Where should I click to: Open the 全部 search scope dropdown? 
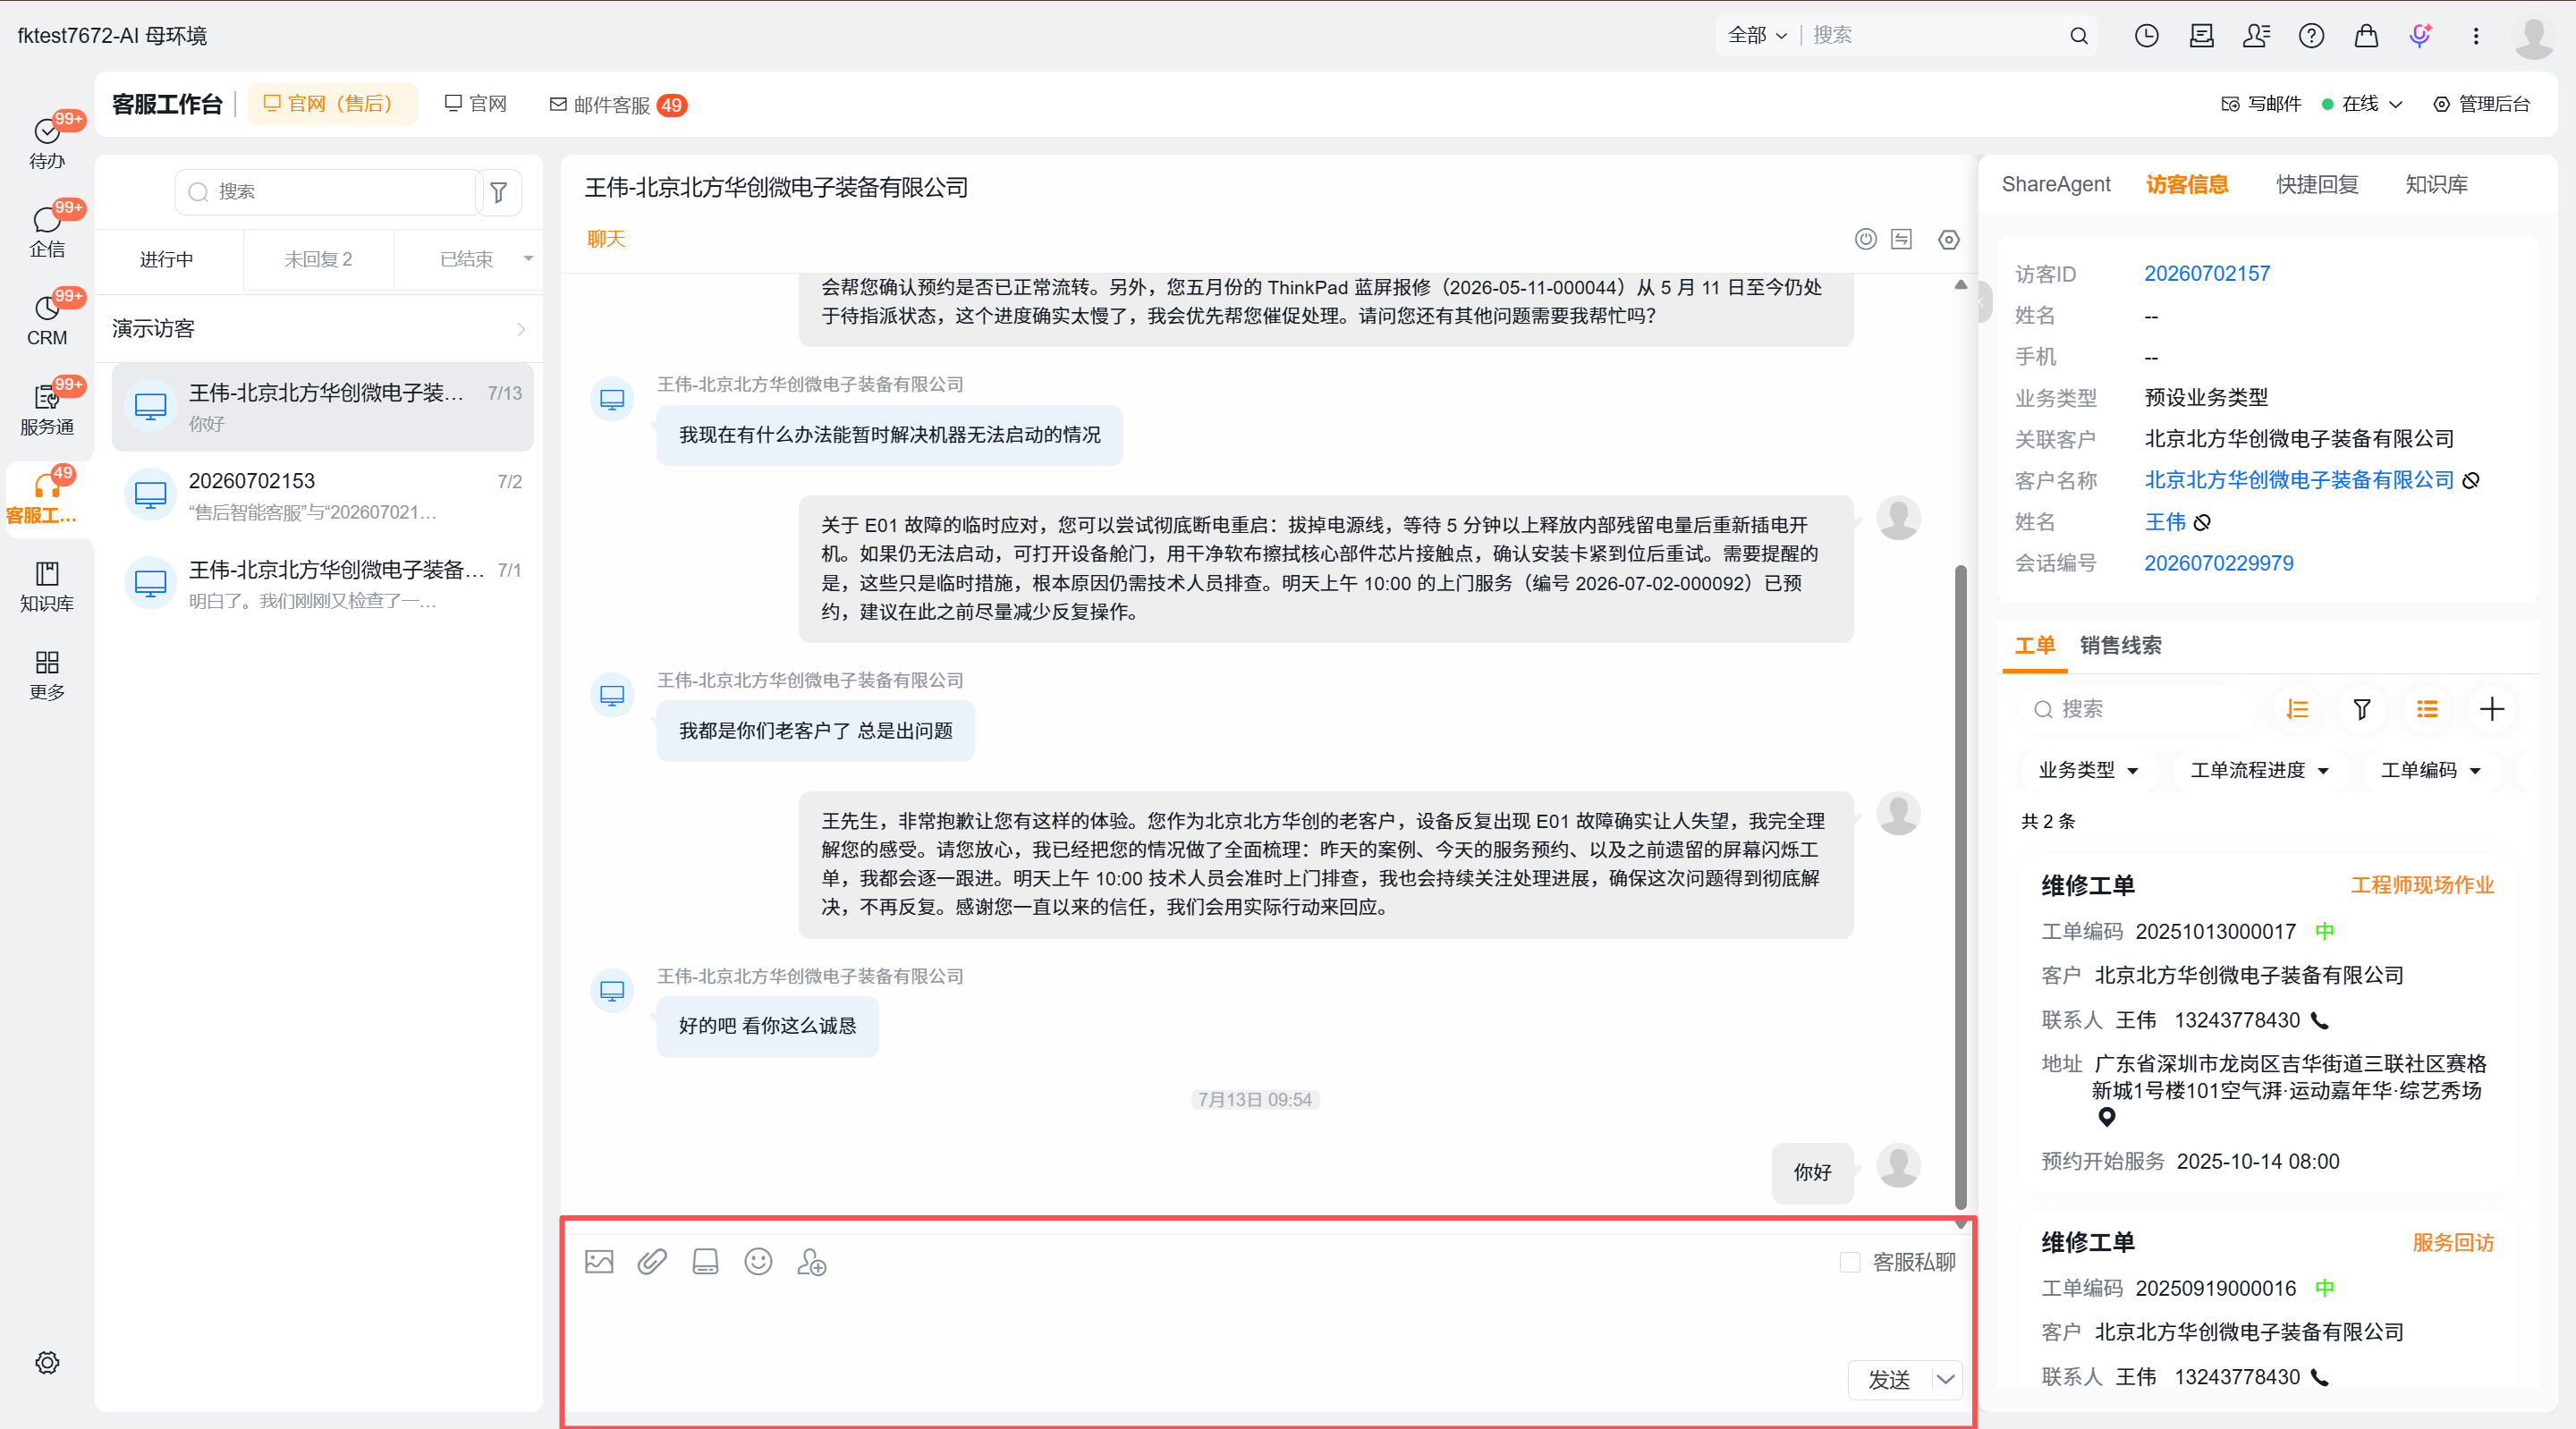1757,36
